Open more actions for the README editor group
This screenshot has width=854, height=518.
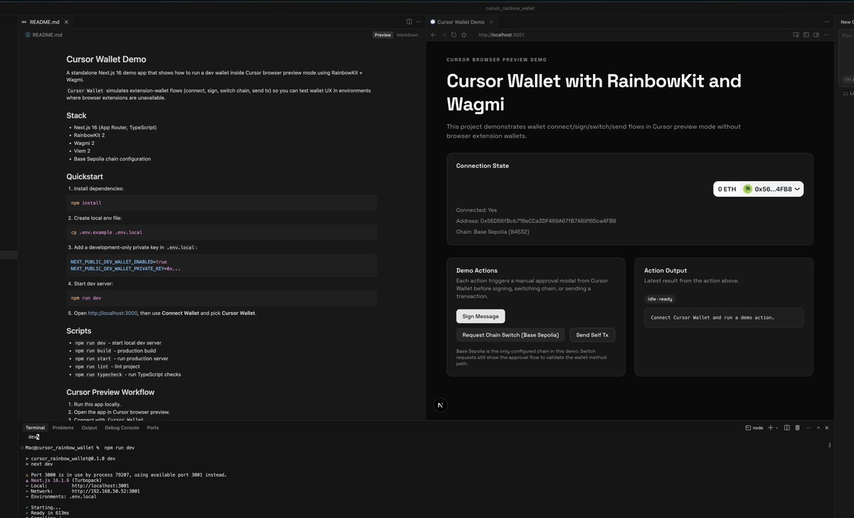pos(418,22)
